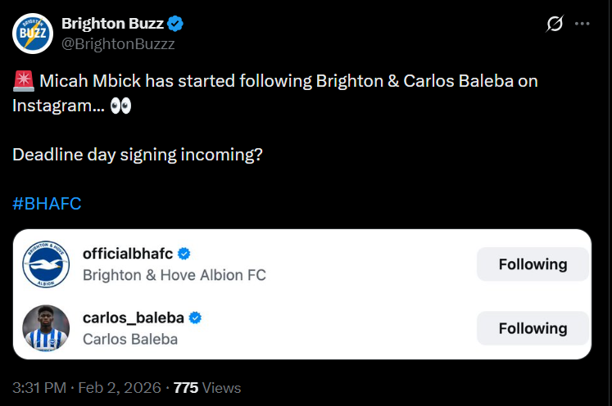Select the officialbhafc username
This screenshot has width=612, height=406.
click(129, 253)
